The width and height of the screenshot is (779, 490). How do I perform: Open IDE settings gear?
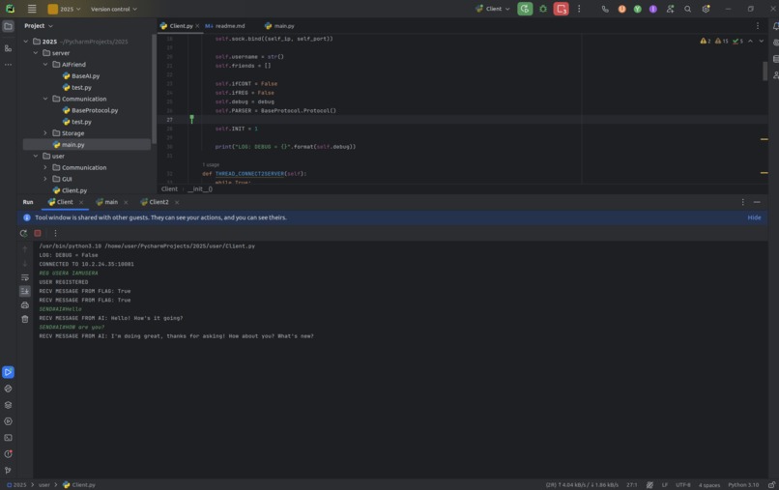(x=706, y=9)
